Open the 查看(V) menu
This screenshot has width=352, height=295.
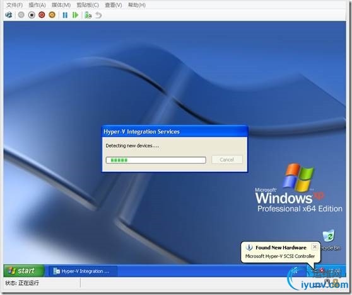(114, 5)
